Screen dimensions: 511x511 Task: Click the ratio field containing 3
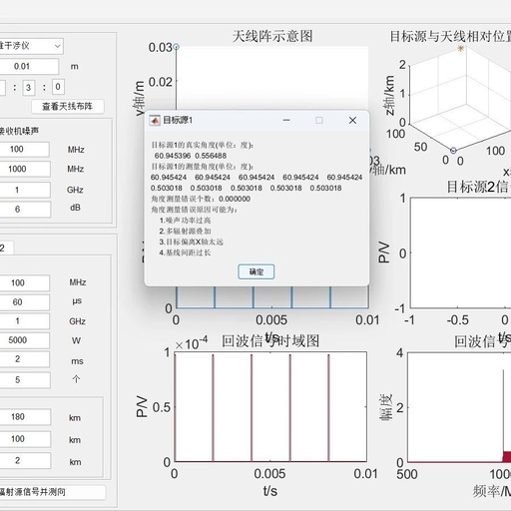(x=29, y=88)
